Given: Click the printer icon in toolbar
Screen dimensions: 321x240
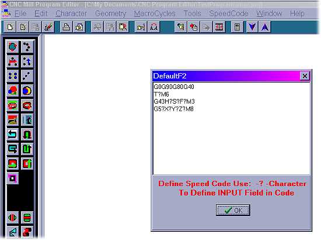Looking at the screenshot, I should pyautogui.click(x=66, y=27).
